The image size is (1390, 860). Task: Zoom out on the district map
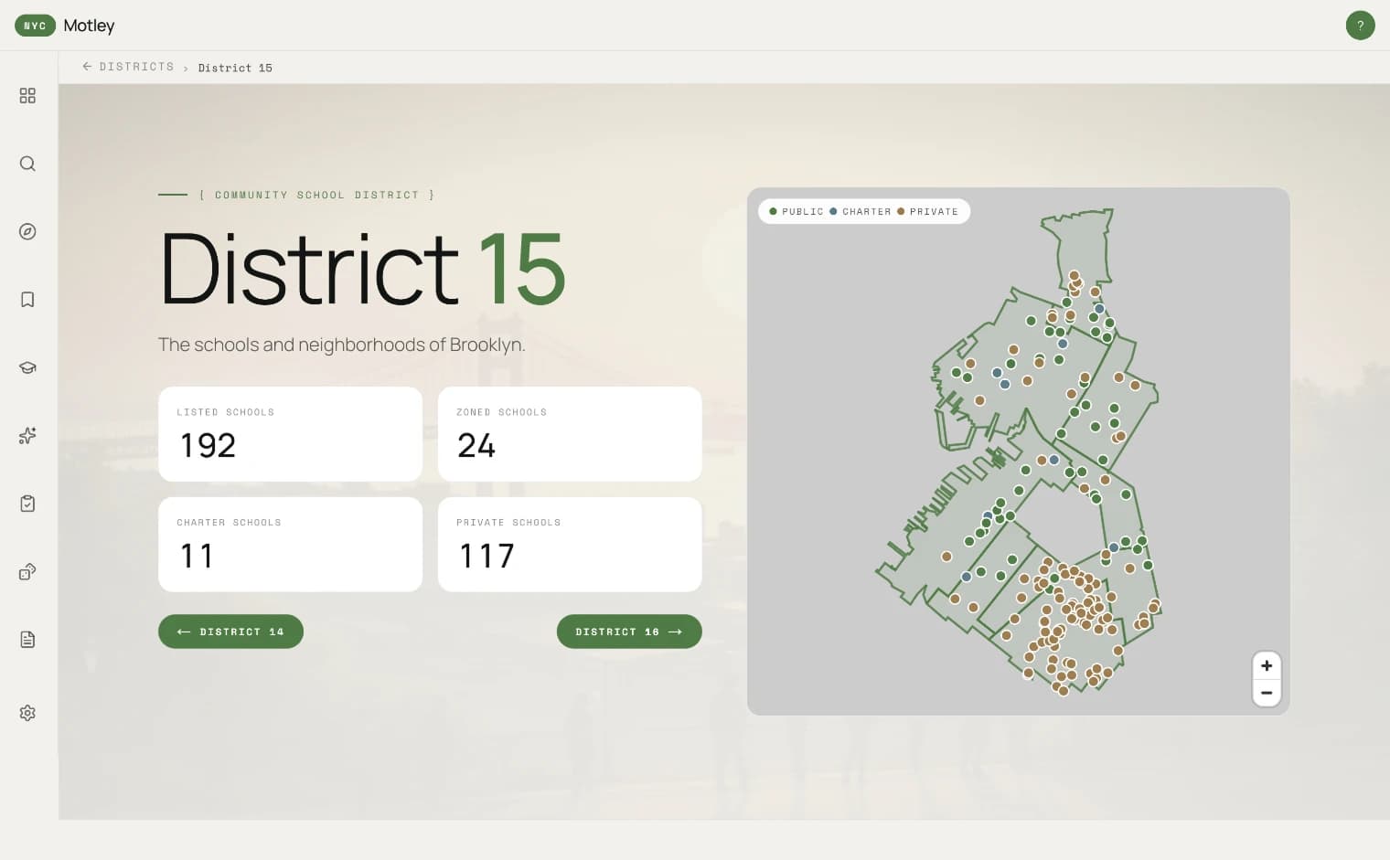pos(1267,693)
